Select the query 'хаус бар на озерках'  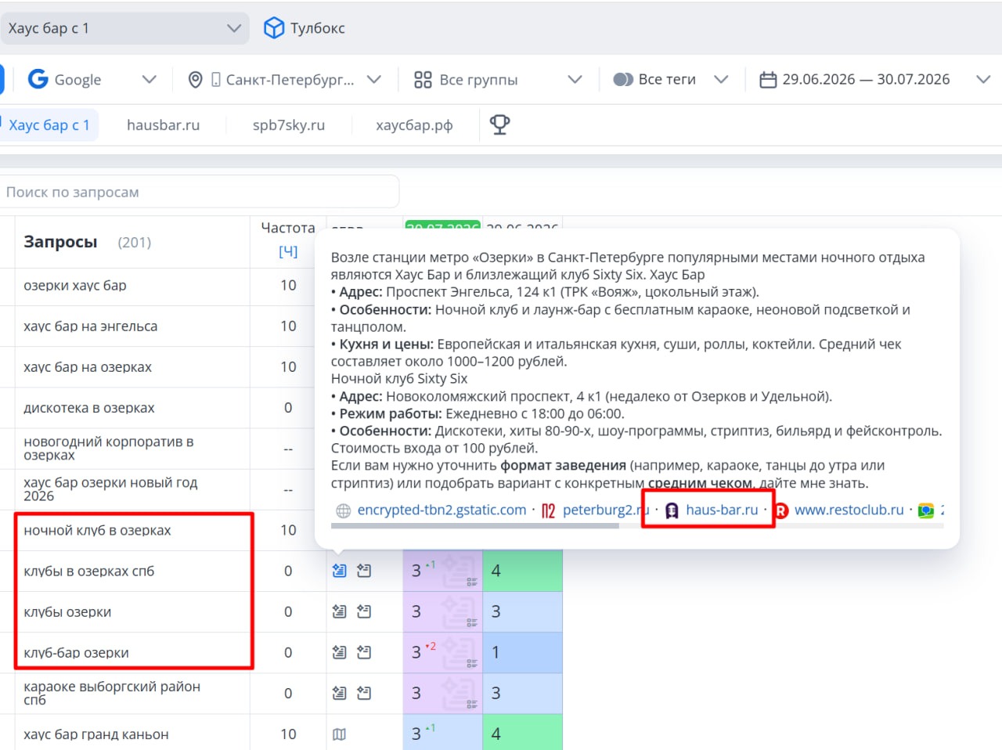coord(88,367)
